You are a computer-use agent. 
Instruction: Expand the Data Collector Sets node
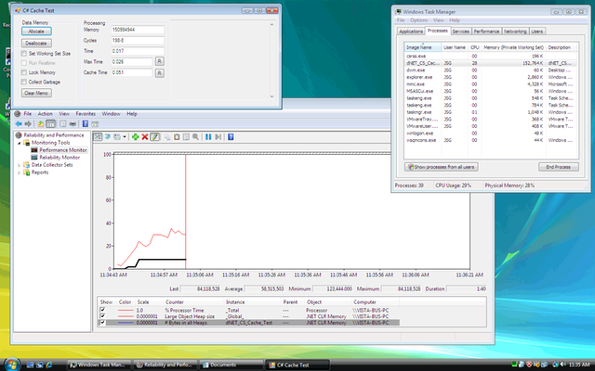tap(20, 165)
